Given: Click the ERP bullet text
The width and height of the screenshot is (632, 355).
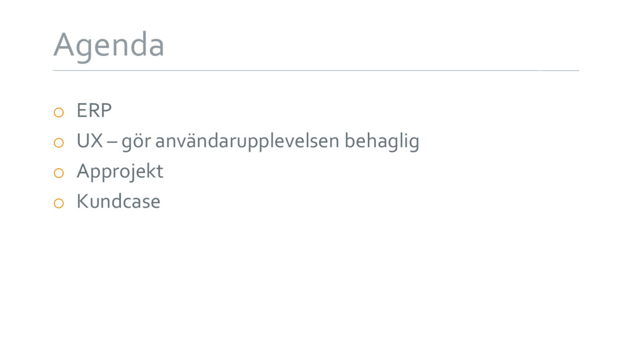Looking at the screenshot, I should point(94,110).
